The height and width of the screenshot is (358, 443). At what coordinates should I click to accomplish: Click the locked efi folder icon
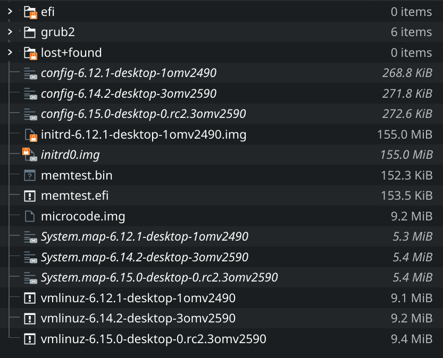30,12
